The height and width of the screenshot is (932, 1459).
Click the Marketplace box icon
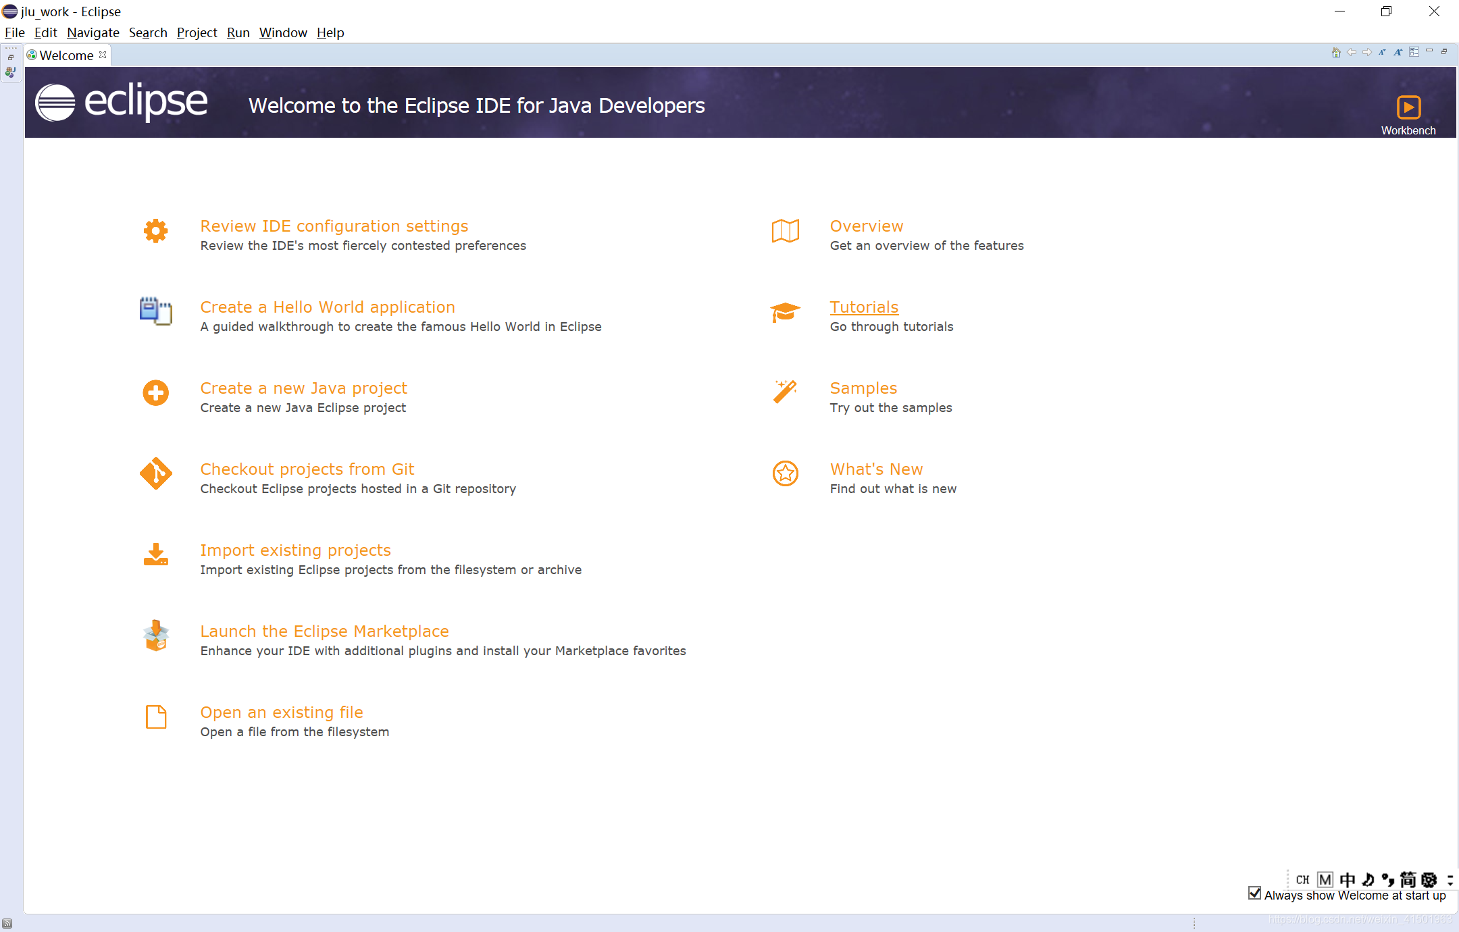pos(156,636)
